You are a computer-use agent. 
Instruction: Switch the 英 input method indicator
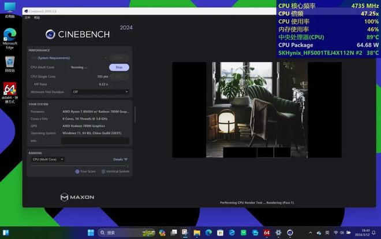point(327,233)
